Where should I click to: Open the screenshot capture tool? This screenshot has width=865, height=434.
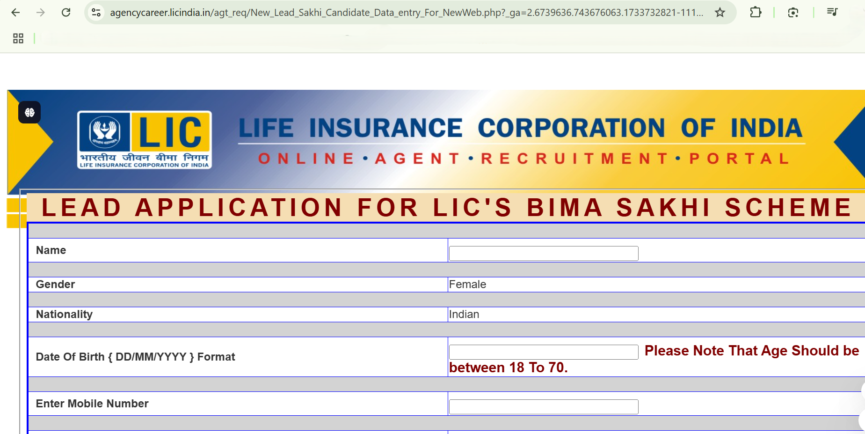pos(793,13)
